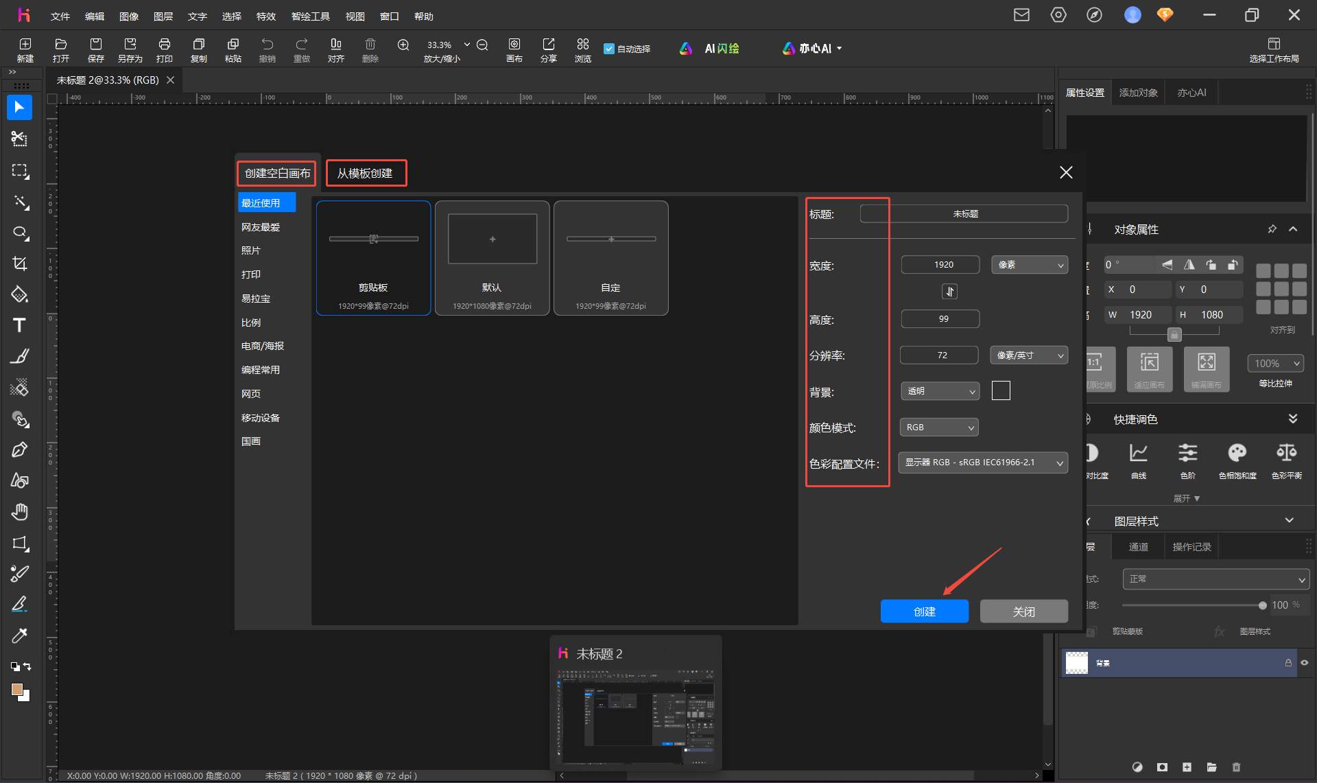
Task: Hide the 背景 layer with eye icon
Action: point(1305,663)
